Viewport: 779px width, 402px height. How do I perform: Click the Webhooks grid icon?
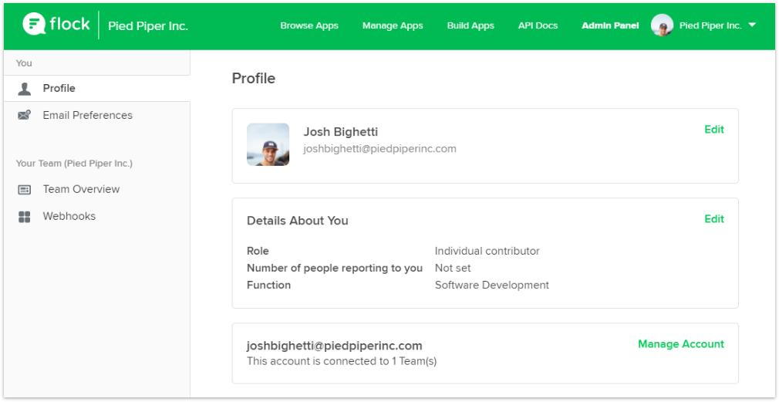click(x=25, y=217)
